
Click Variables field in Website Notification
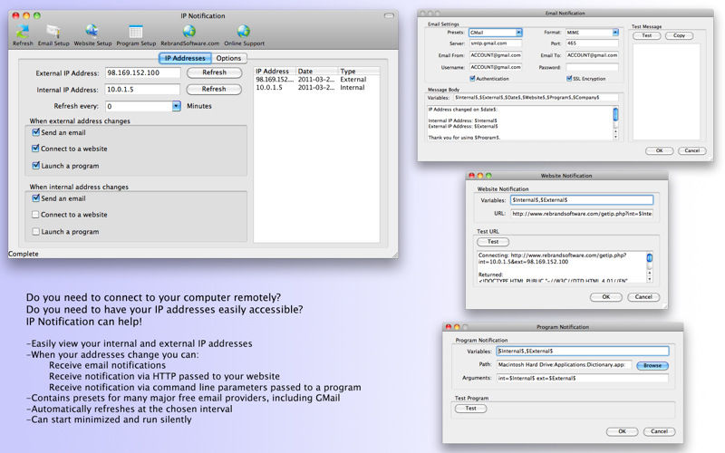point(582,200)
